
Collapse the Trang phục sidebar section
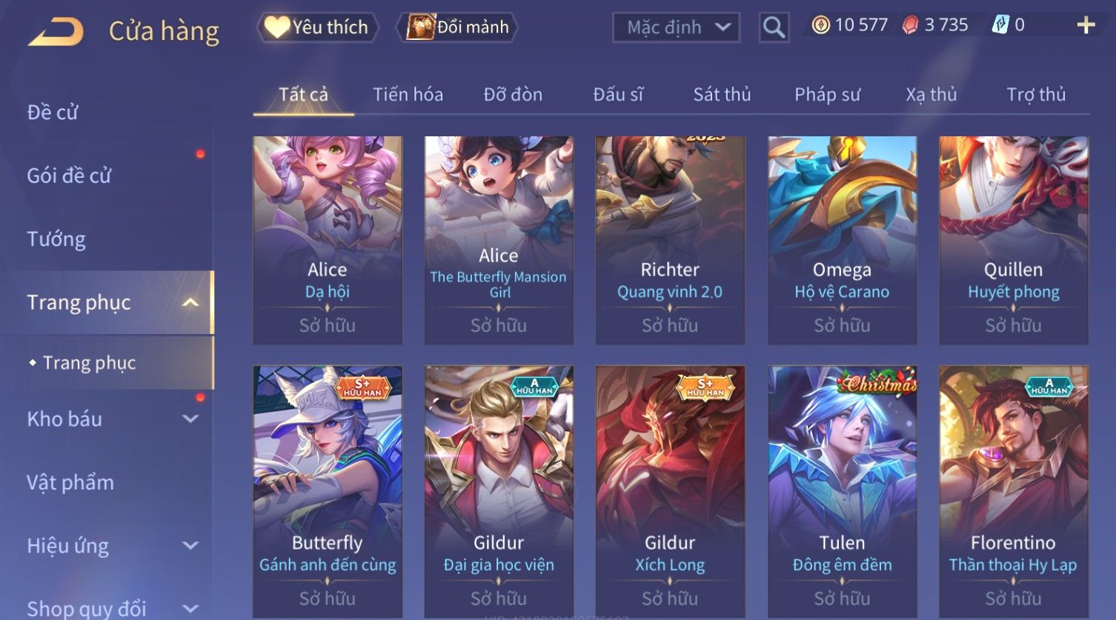pos(190,302)
